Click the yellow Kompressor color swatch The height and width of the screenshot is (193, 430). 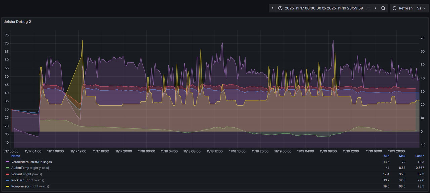(8, 186)
